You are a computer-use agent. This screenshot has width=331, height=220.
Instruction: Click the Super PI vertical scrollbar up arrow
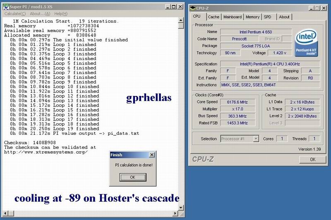click(x=181, y=20)
